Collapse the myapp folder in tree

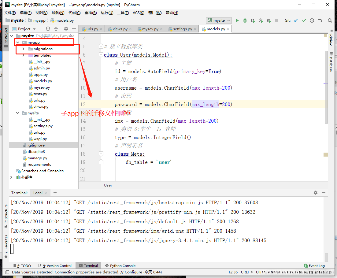pos(18,43)
